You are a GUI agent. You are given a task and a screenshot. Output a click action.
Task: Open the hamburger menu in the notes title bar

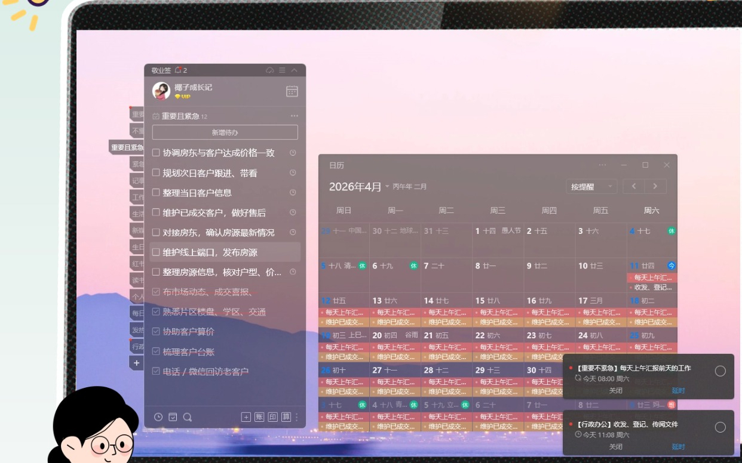[x=282, y=70]
